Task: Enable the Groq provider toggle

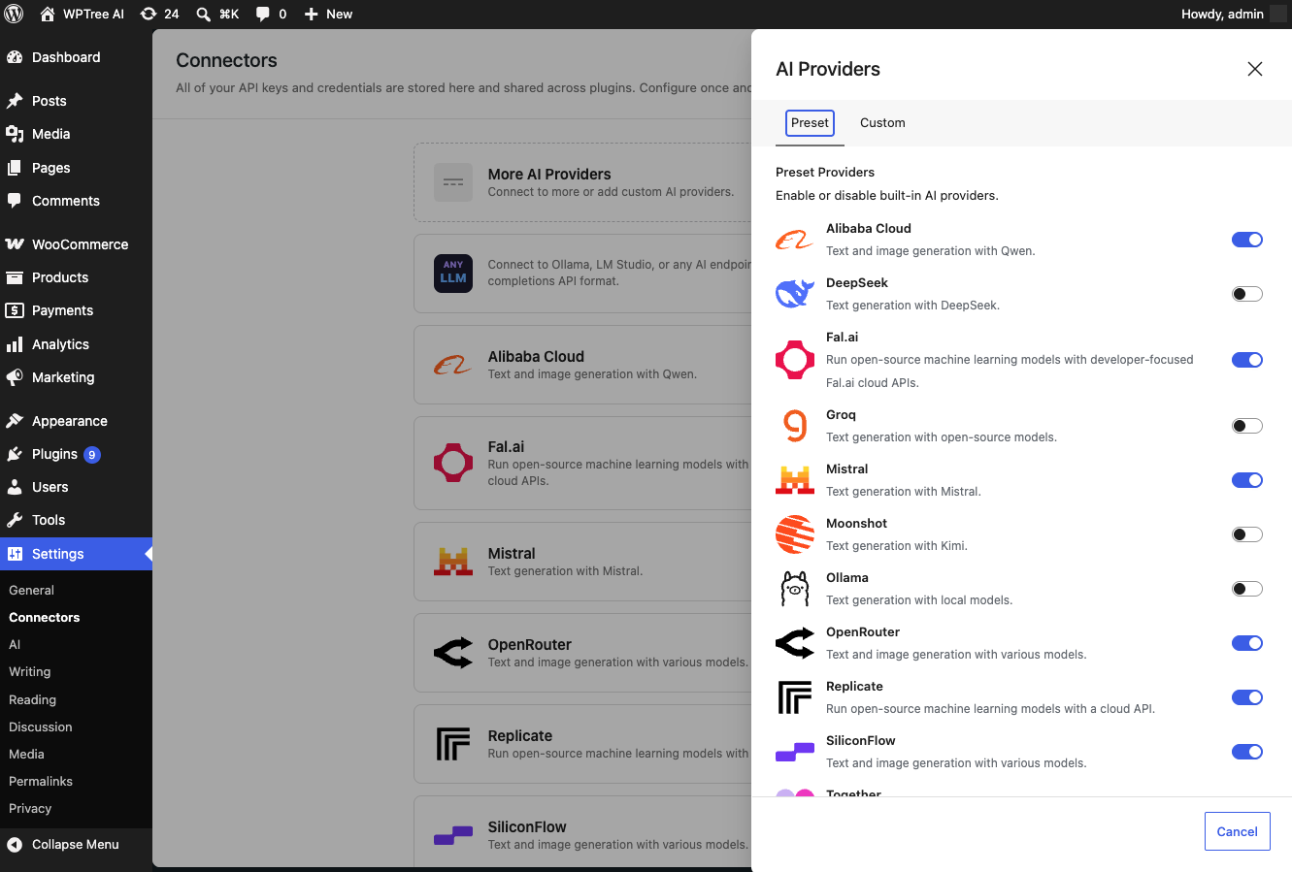Action: pyautogui.click(x=1246, y=426)
